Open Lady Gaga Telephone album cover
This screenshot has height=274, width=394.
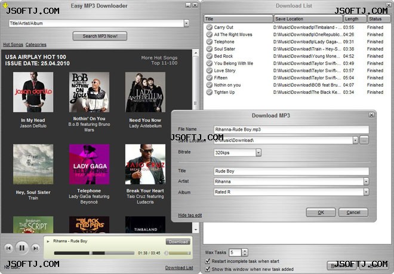click(x=89, y=164)
